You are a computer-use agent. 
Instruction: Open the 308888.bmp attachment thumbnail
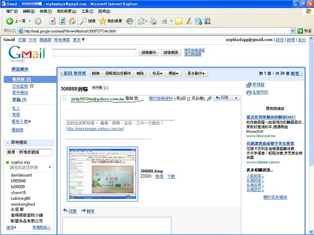point(103,174)
